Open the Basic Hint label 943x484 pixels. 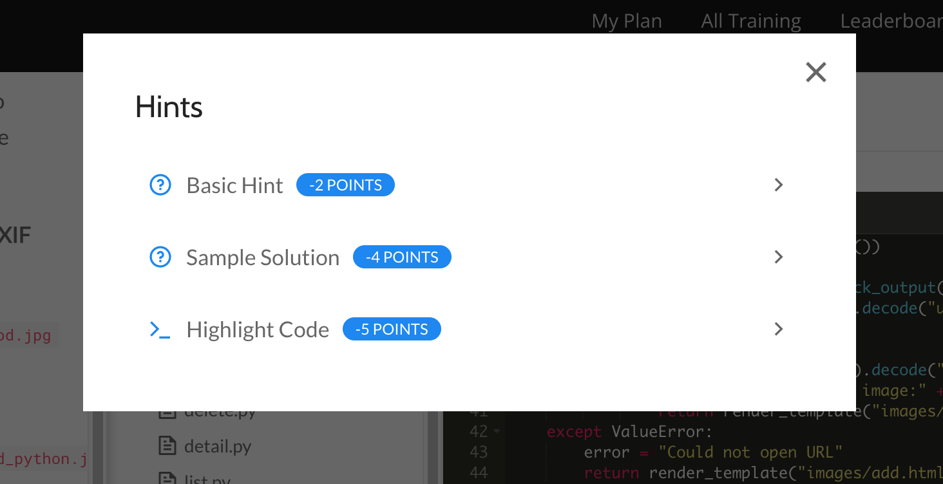point(234,185)
